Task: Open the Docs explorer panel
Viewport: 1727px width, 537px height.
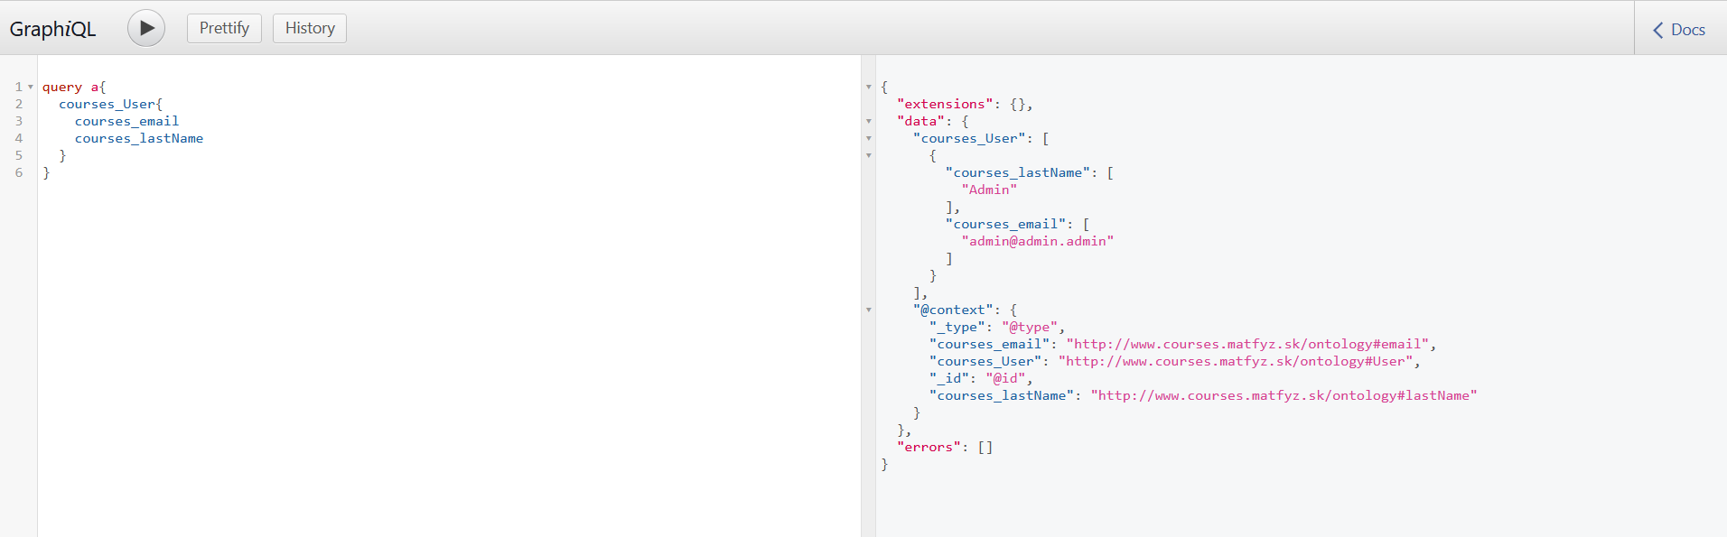Action: (1679, 30)
